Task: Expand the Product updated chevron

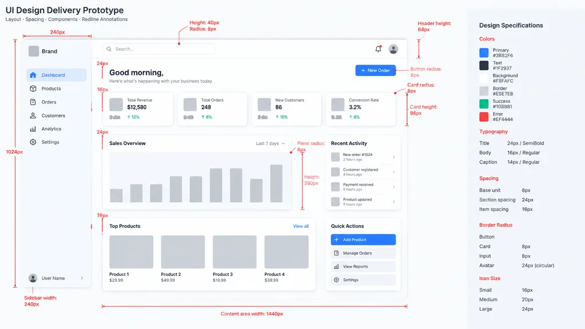Action: click(394, 202)
